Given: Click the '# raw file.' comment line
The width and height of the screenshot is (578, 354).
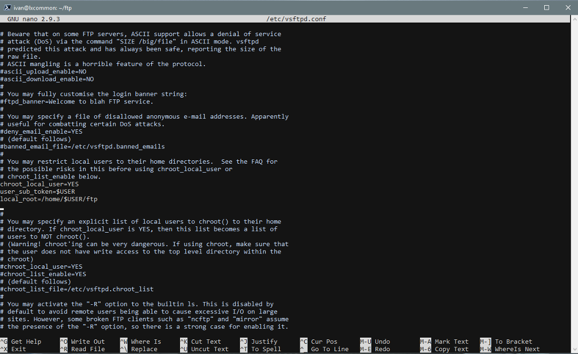Looking at the screenshot, I should click(21, 56).
